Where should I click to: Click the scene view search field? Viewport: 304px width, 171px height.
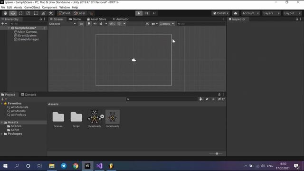pyautogui.click(x=201, y=24)
